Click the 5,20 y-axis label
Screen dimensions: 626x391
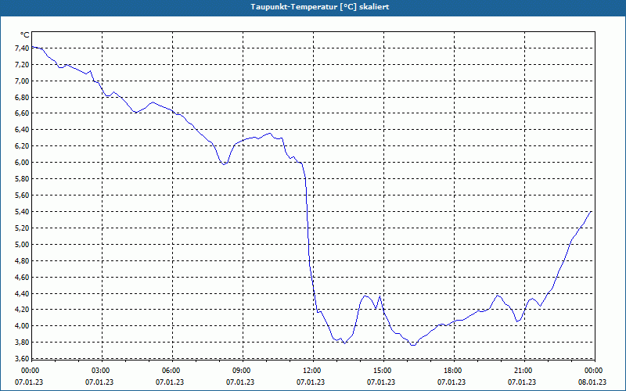[23, 228]
